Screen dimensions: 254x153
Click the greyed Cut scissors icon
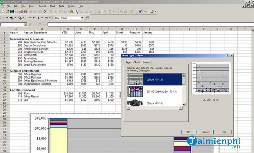pos(31,12)
